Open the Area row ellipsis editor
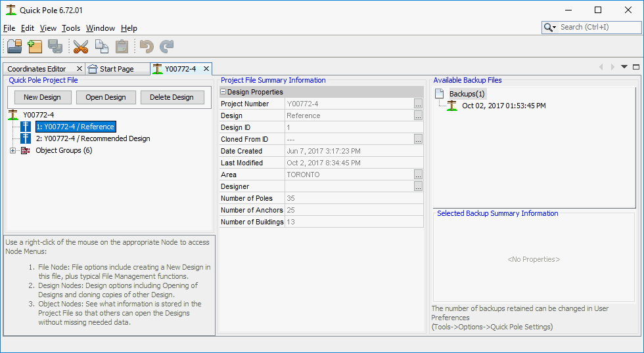This screenshot has height=353, width=644. coord(418,175)
